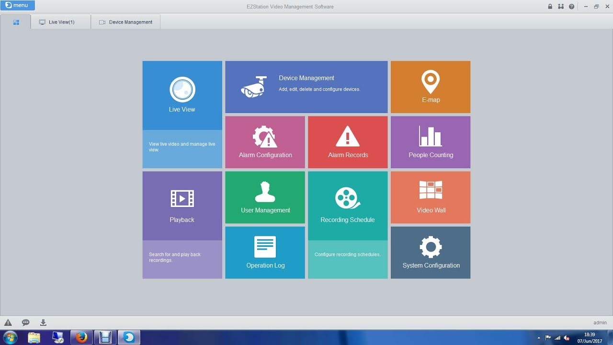Open the help question mark icon
Screen dimensions: 613x345
(572, 7)
